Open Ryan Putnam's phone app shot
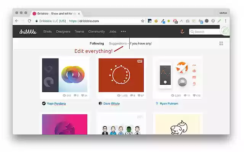This screenshot has height=152, width=244. (178, 75)
